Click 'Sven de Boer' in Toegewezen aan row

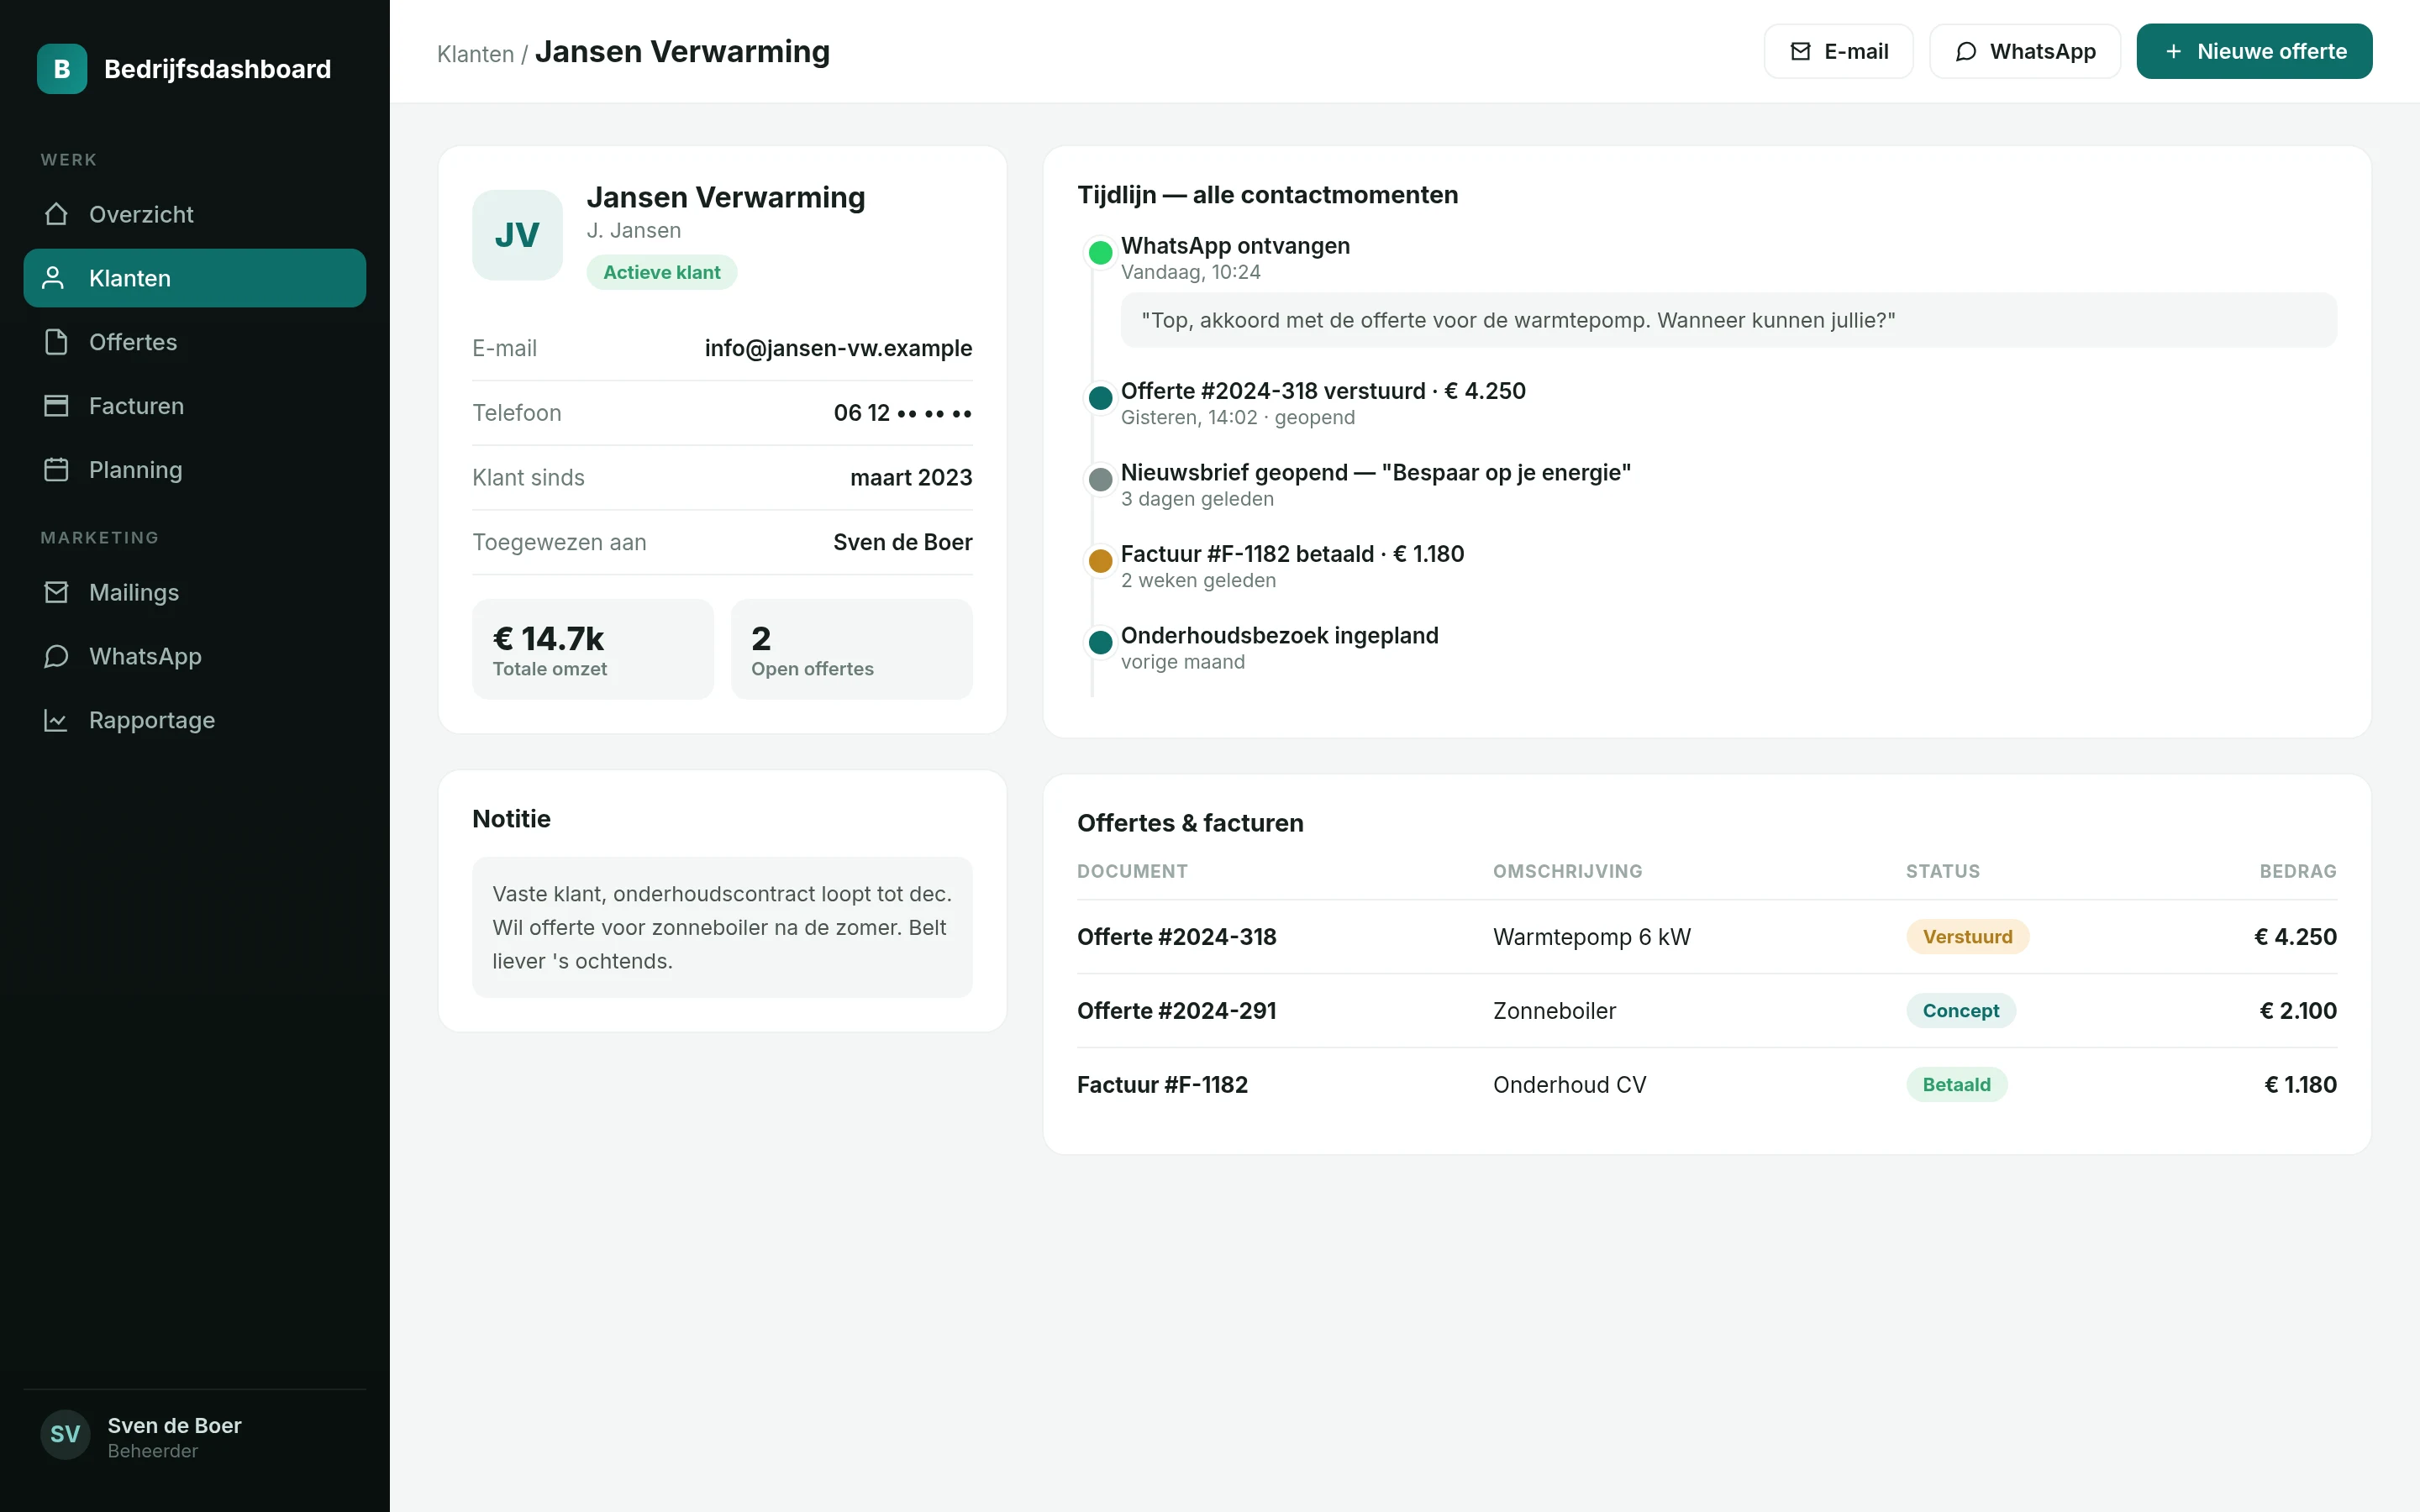902,542
